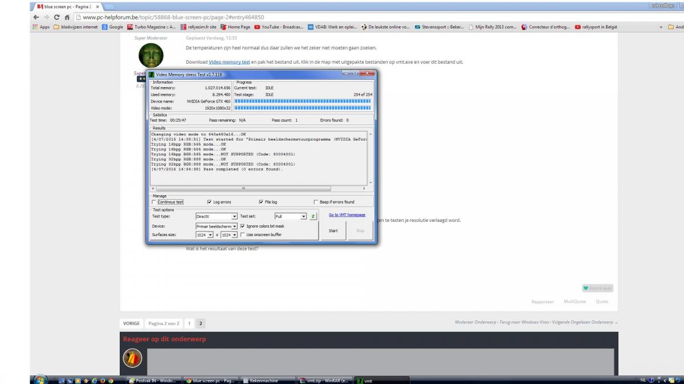Click the second test stage progress bar
The height and width of the screenshot is (384, 684).
(x=303, y=108)
